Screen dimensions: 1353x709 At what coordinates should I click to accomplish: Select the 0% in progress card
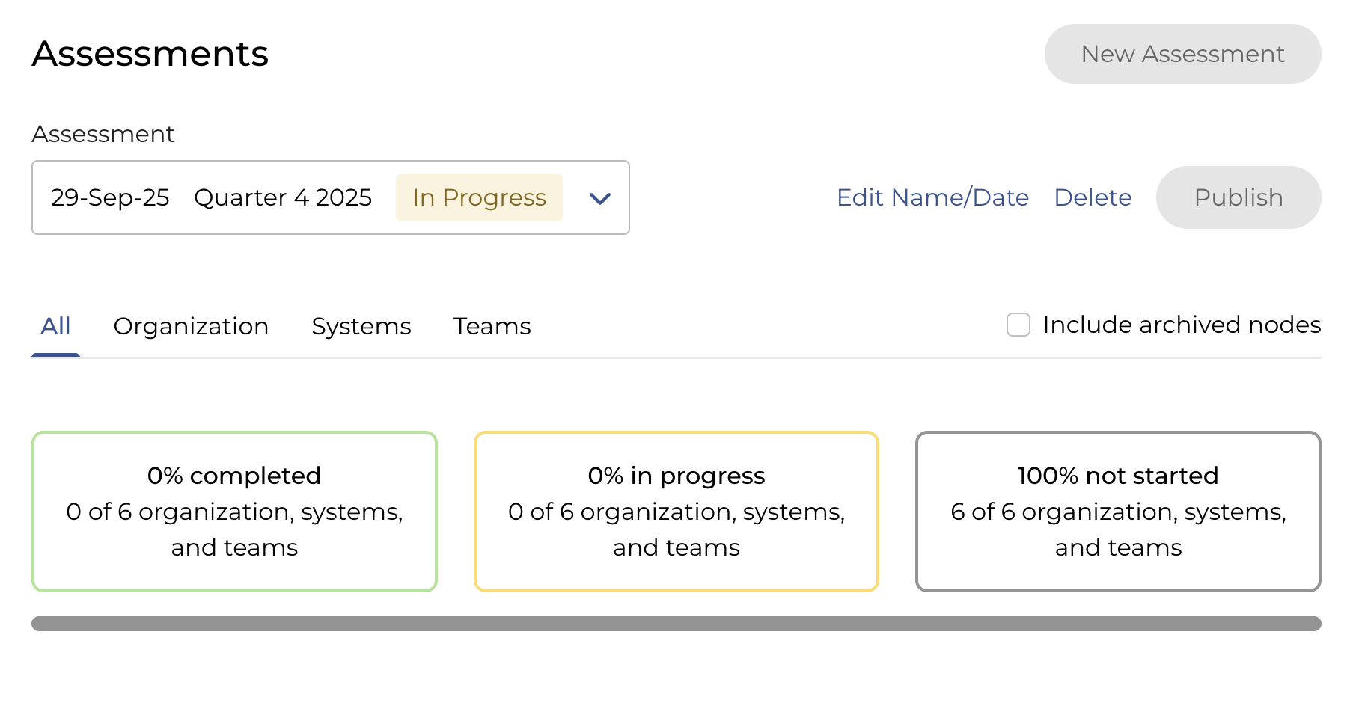coord(676,512)
